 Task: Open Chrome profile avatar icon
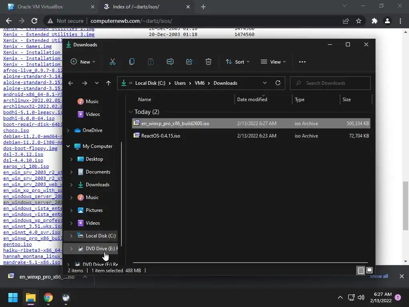click(x=387, y=21)
